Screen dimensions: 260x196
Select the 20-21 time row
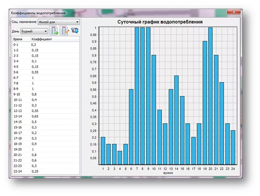tap(46, 155)
